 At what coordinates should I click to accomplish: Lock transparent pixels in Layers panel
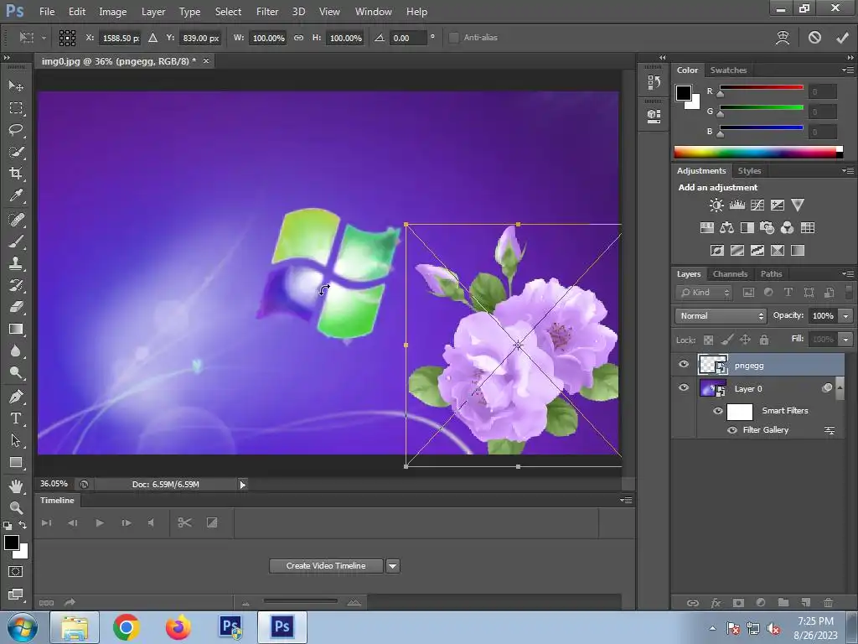[708, 340]
